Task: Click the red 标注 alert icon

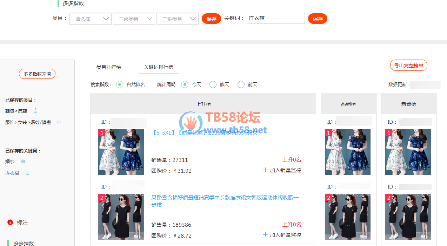Action: pos(10,223)
